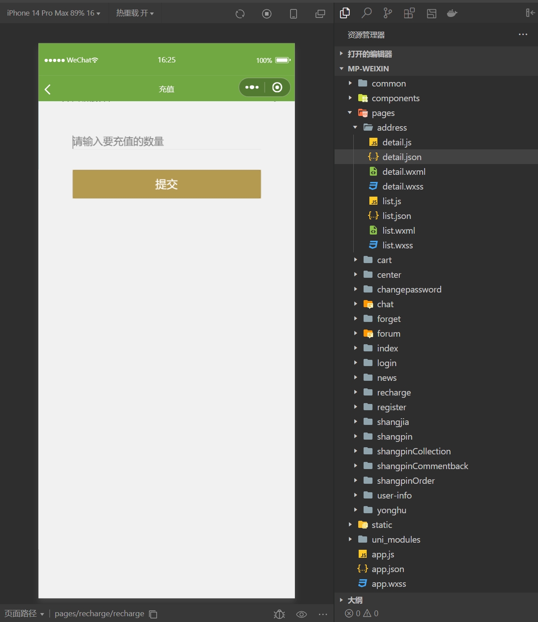Image resolution: width=538 pixels, height=622 pixels.
Task: Click the eye preview icon at bottom
Action: pos(302,614)
